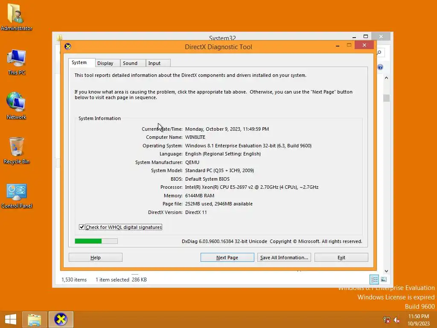Click System32 scrollbar up arrow
This screenshot has height=328, width=437.
[386, 78]
